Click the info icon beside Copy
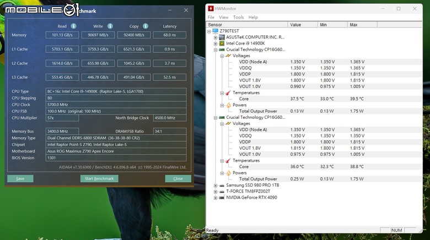 [146, 26]
